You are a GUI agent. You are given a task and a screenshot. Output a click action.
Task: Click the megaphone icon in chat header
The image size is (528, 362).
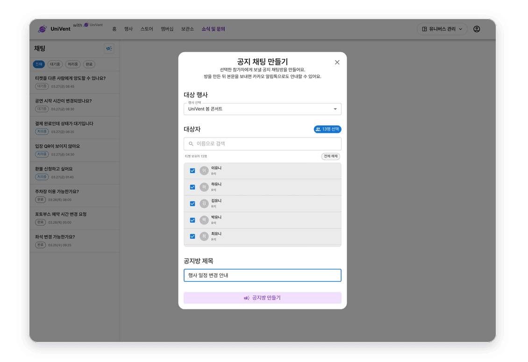click(x=109, y=49)
